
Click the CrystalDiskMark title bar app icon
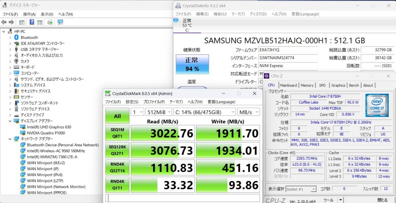[x=108, y=93]
